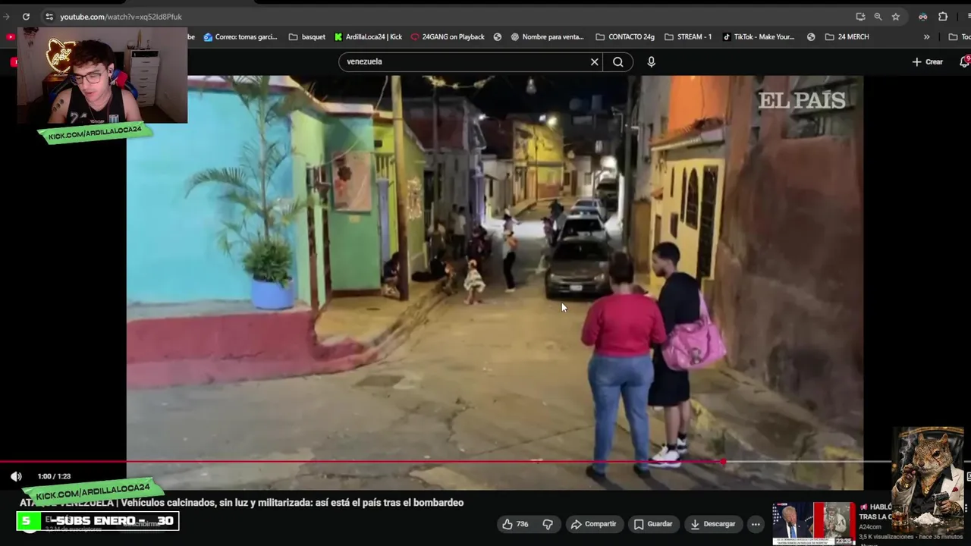Share the video with 'Compartir'
Image resolution: width=971 pixels, height=546 pixels.
pyautogui.click(x=594, y=524)
